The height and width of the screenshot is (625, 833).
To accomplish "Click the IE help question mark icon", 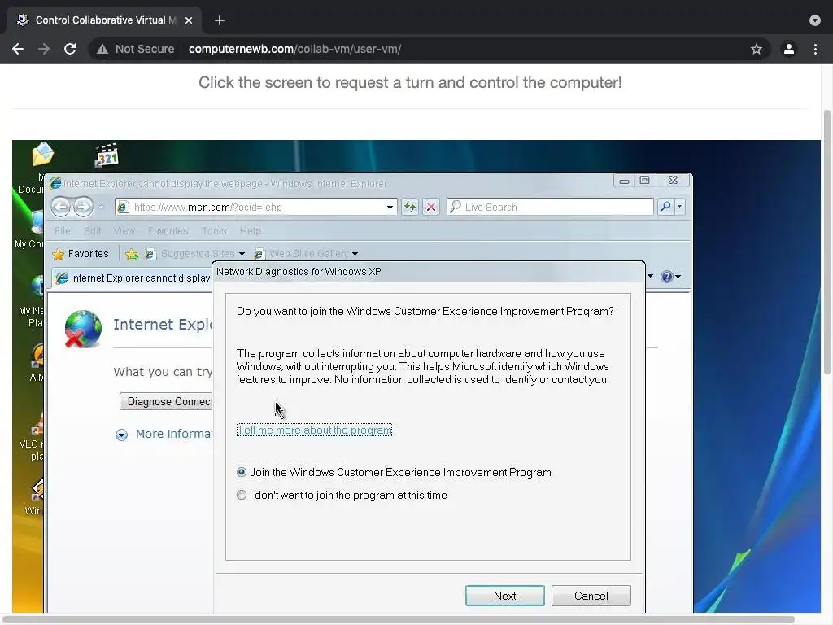I will pyautogui.click(x=667, y=277).
